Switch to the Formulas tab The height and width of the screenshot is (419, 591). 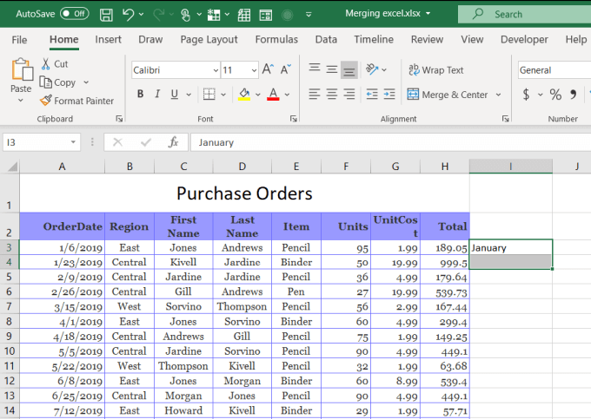click(276, 39)
